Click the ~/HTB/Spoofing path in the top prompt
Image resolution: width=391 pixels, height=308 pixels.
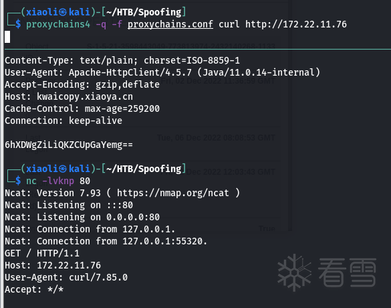(x=144, y=12)
